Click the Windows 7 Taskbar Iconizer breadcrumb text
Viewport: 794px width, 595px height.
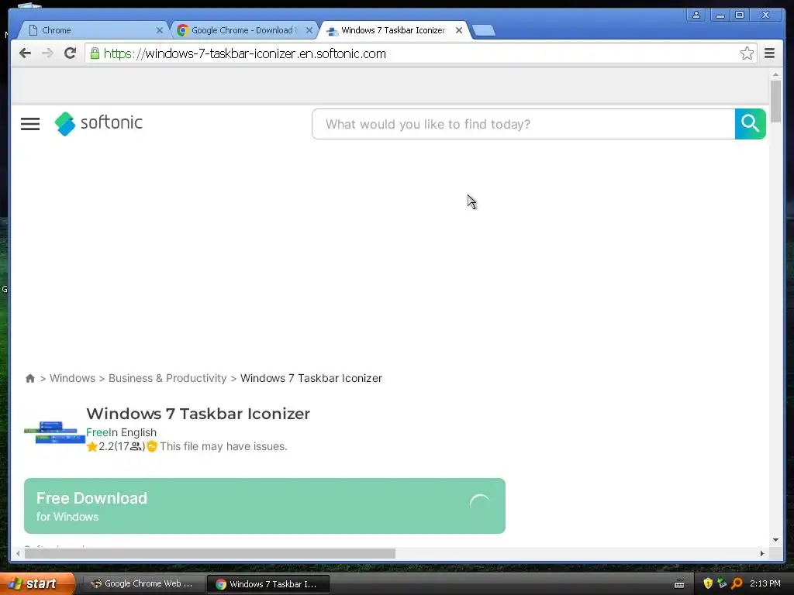point(311,378)
